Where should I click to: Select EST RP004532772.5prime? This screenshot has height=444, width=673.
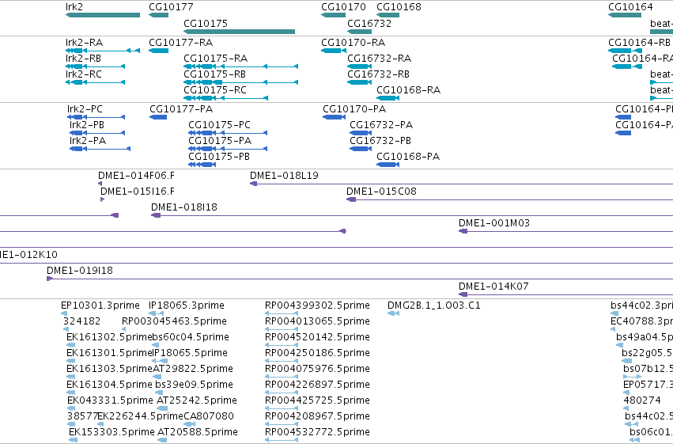282,440
